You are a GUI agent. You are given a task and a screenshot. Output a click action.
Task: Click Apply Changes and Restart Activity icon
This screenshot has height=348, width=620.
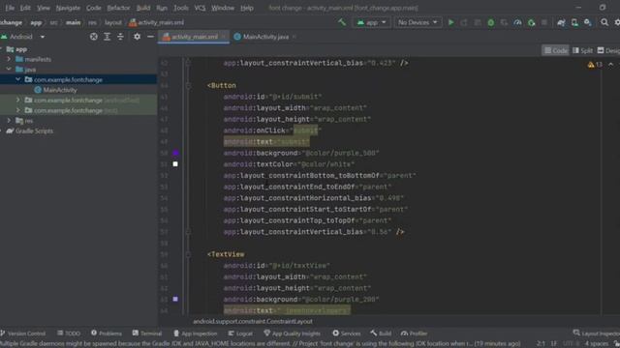tap(464, 22)
